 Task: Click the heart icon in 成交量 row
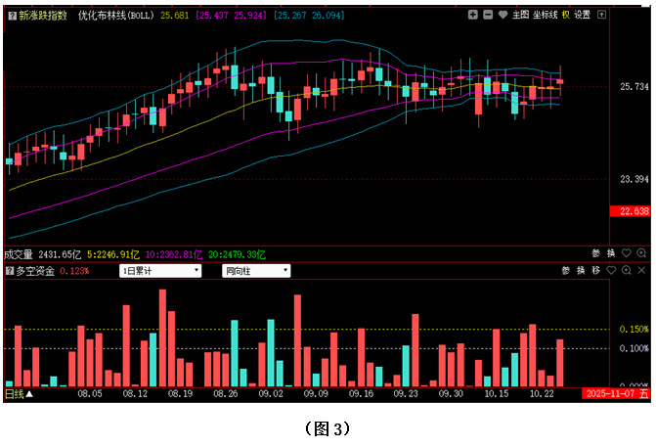[x=627, y=253]
